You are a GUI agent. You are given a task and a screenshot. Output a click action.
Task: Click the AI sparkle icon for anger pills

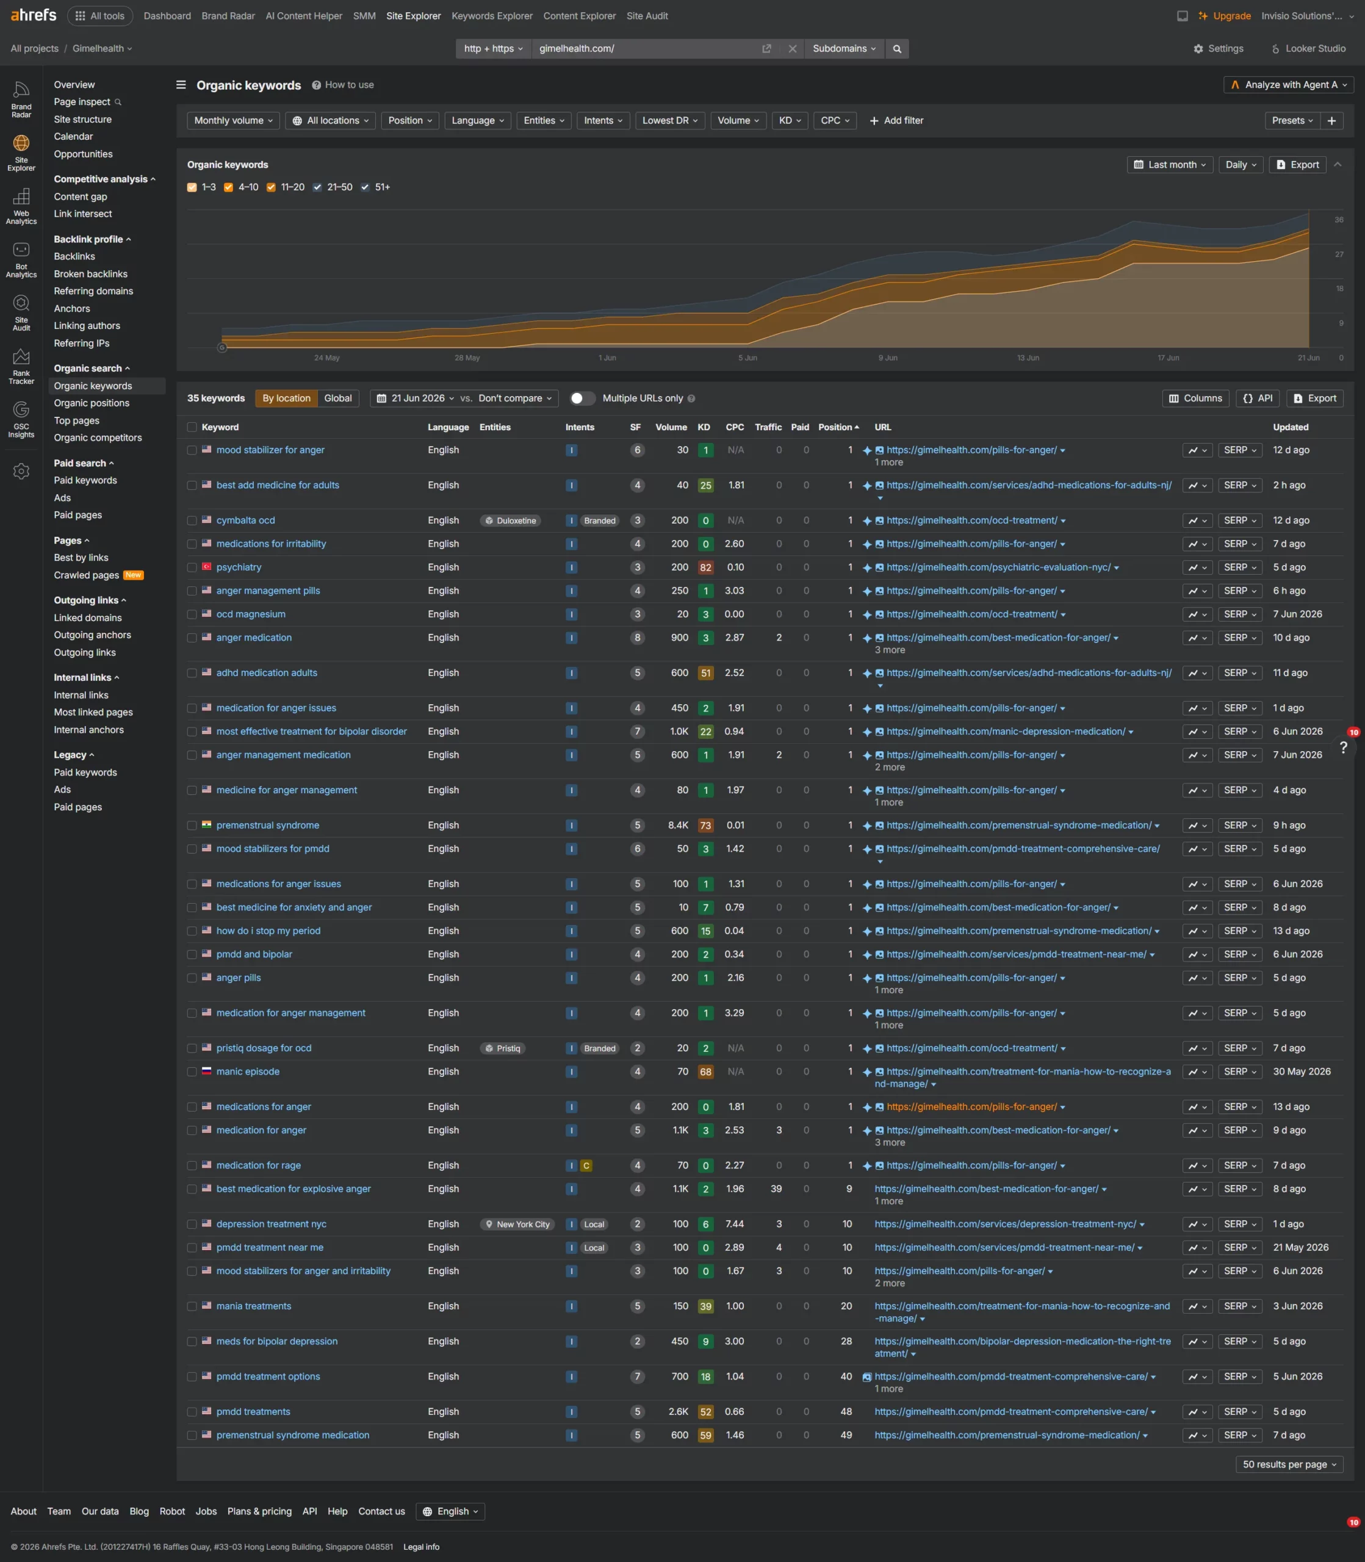[867, 978]
